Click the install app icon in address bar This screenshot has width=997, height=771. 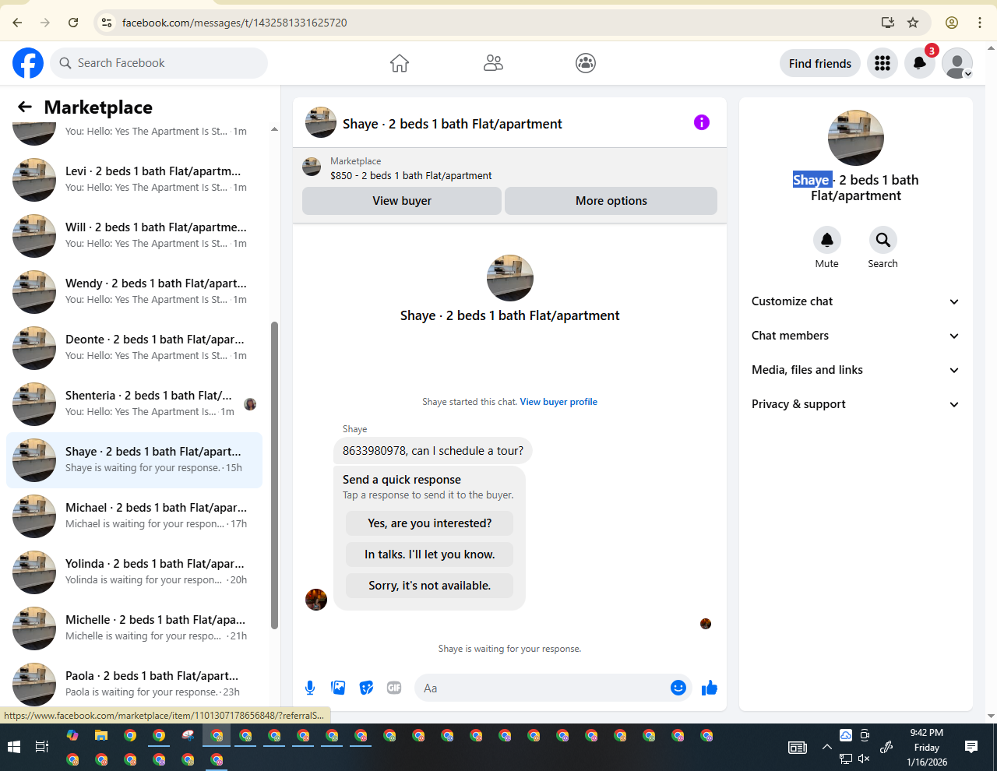[x=888, y=23]
